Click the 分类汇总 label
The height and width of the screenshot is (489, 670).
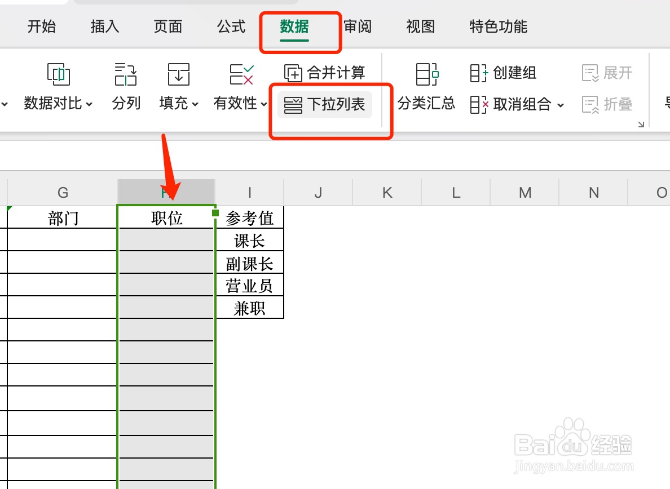click(x=426, y=103)
